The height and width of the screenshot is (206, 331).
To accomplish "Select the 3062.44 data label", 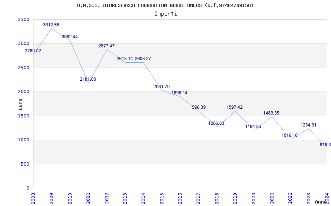I will pos(70,37).
